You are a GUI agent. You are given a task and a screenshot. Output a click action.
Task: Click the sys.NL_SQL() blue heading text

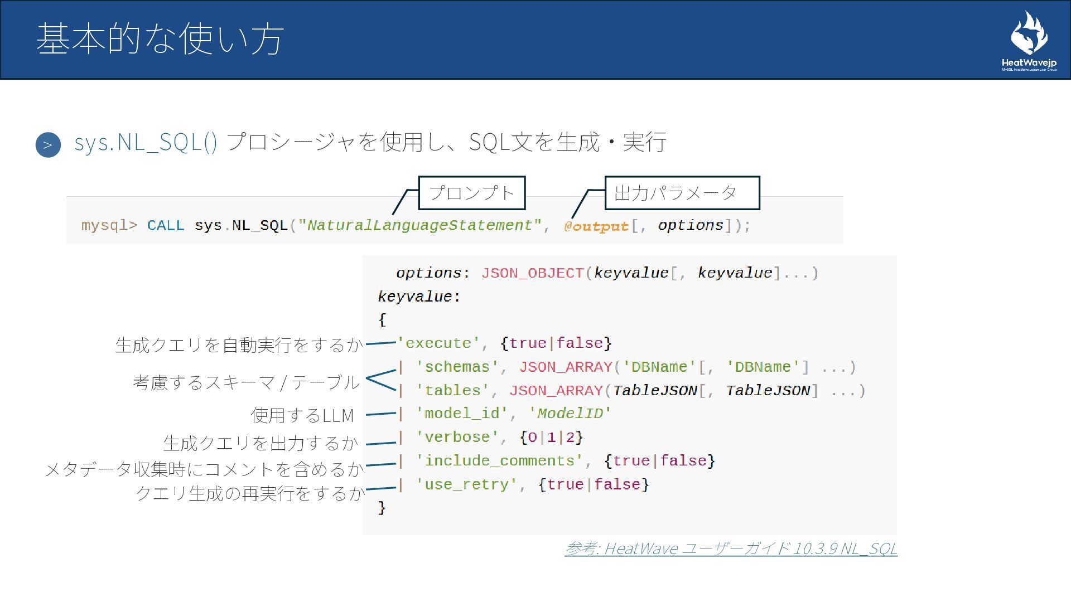click(x=146, y=142)
